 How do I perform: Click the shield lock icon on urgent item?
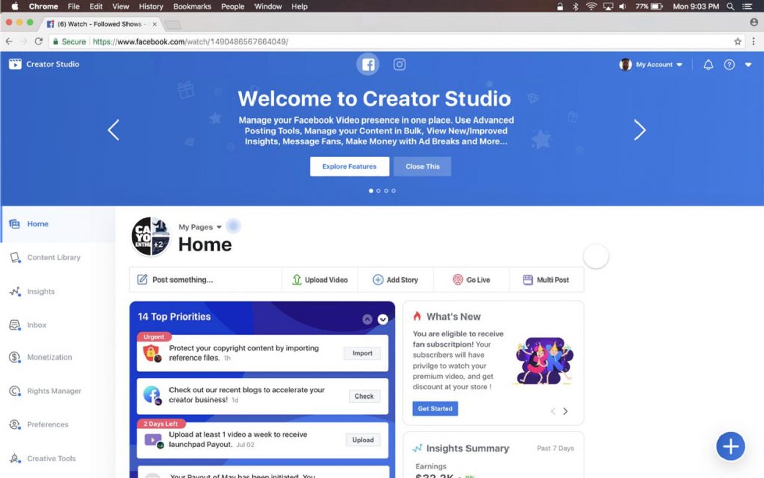click(151, 353)
